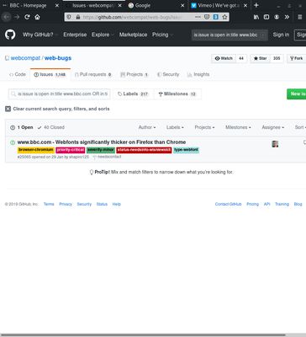This screenshot has height=337, width=306.
Task: Click the Star repository button
Action: (x=261, y=58)
